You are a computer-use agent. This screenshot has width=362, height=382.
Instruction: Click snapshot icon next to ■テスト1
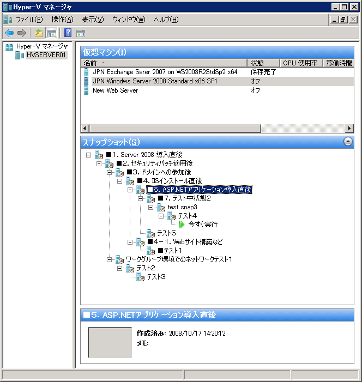(x=150, y=251)
